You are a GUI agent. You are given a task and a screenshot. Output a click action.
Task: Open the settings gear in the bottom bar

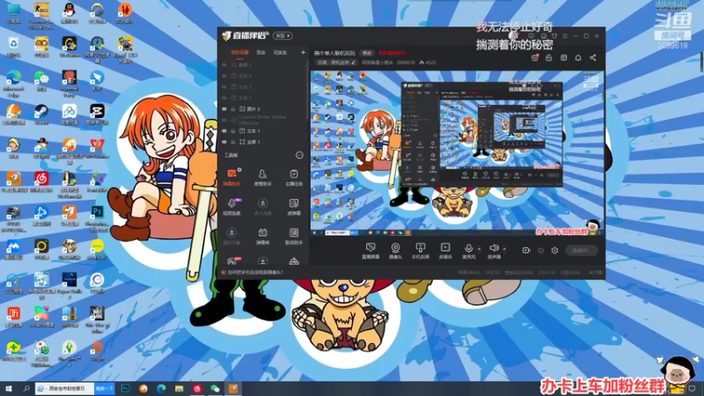click(x=554, y=251)
